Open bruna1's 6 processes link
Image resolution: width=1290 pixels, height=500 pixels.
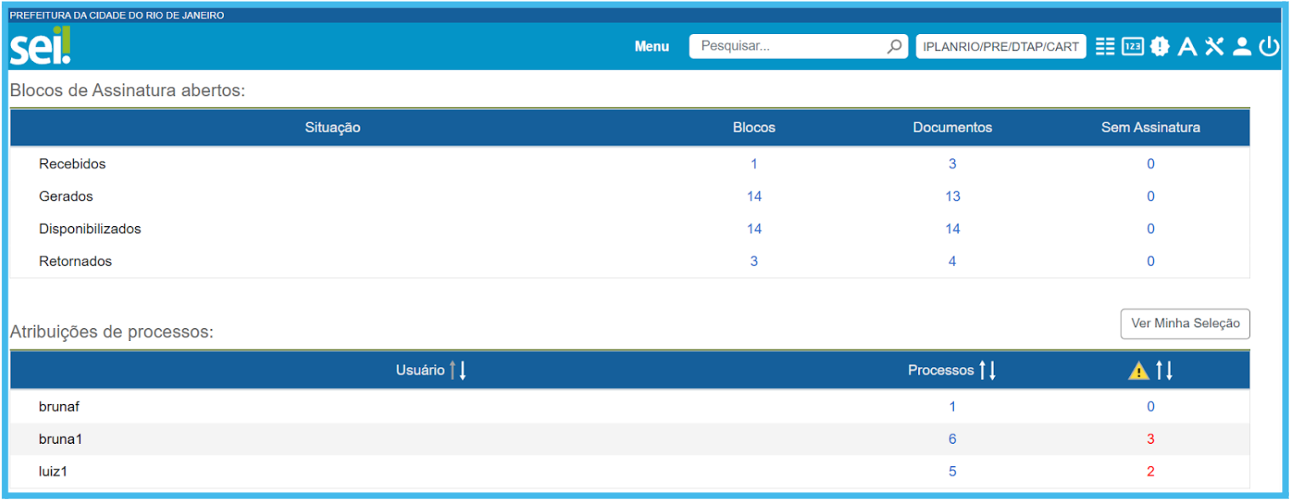click(952, 439)
